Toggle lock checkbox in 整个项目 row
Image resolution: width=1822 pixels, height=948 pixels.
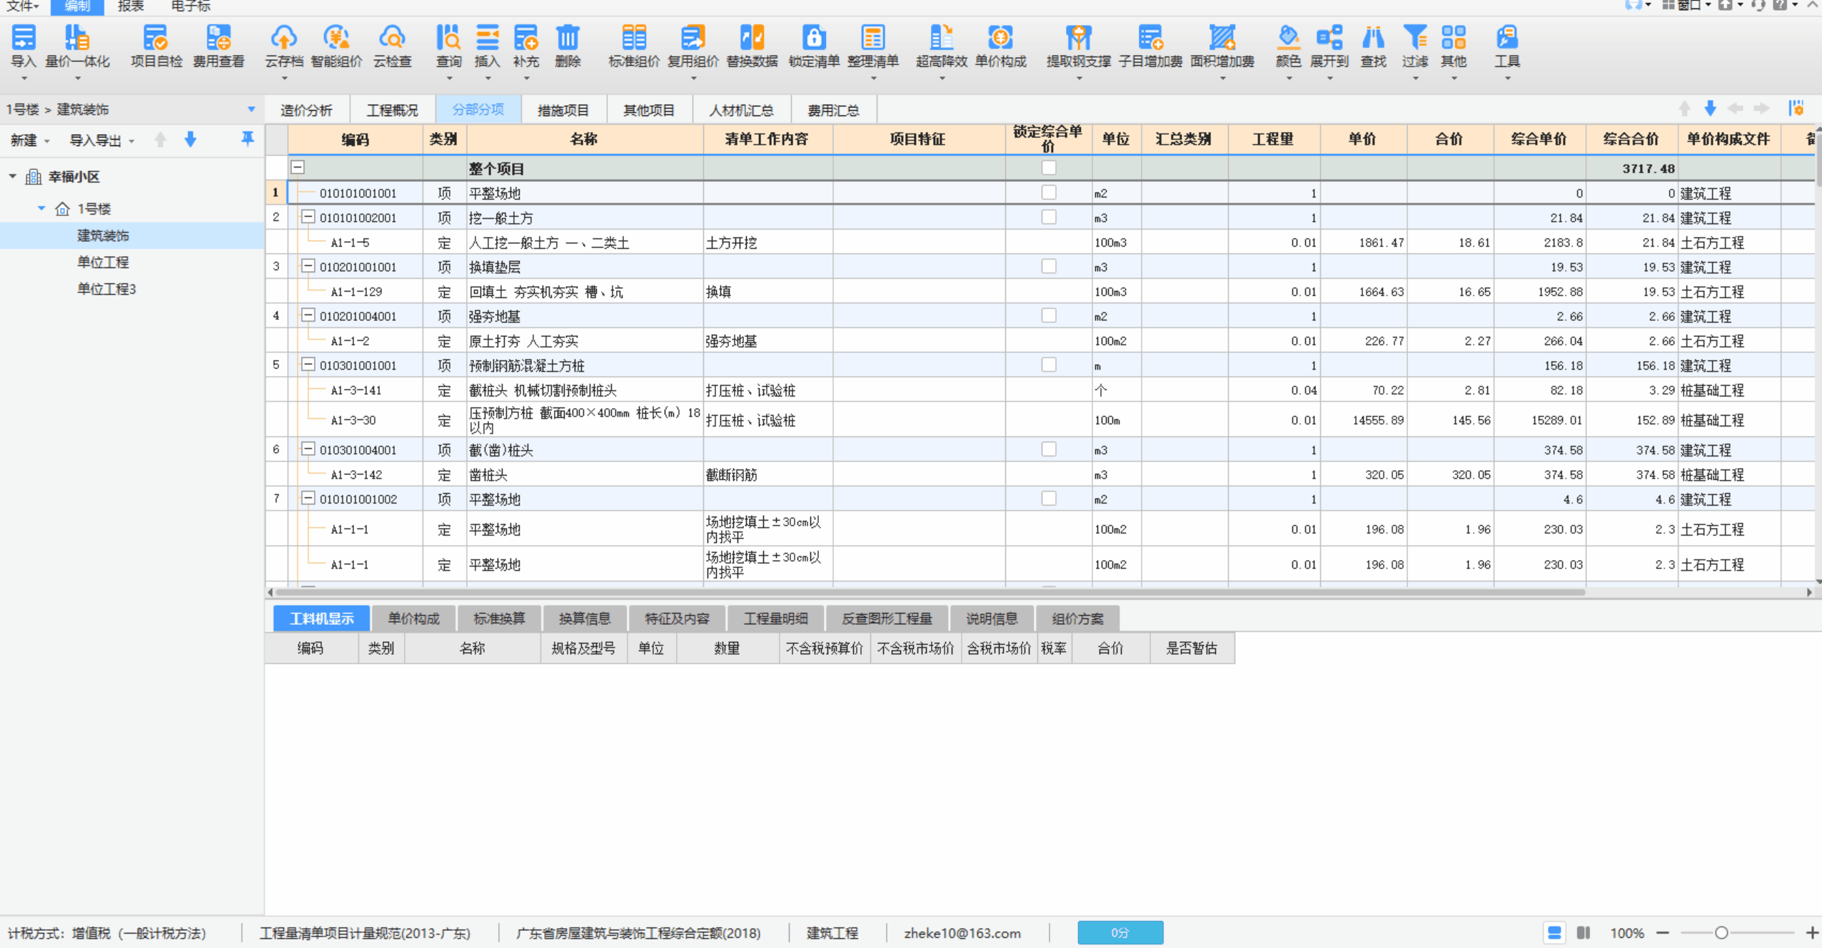click(1048, 168)
